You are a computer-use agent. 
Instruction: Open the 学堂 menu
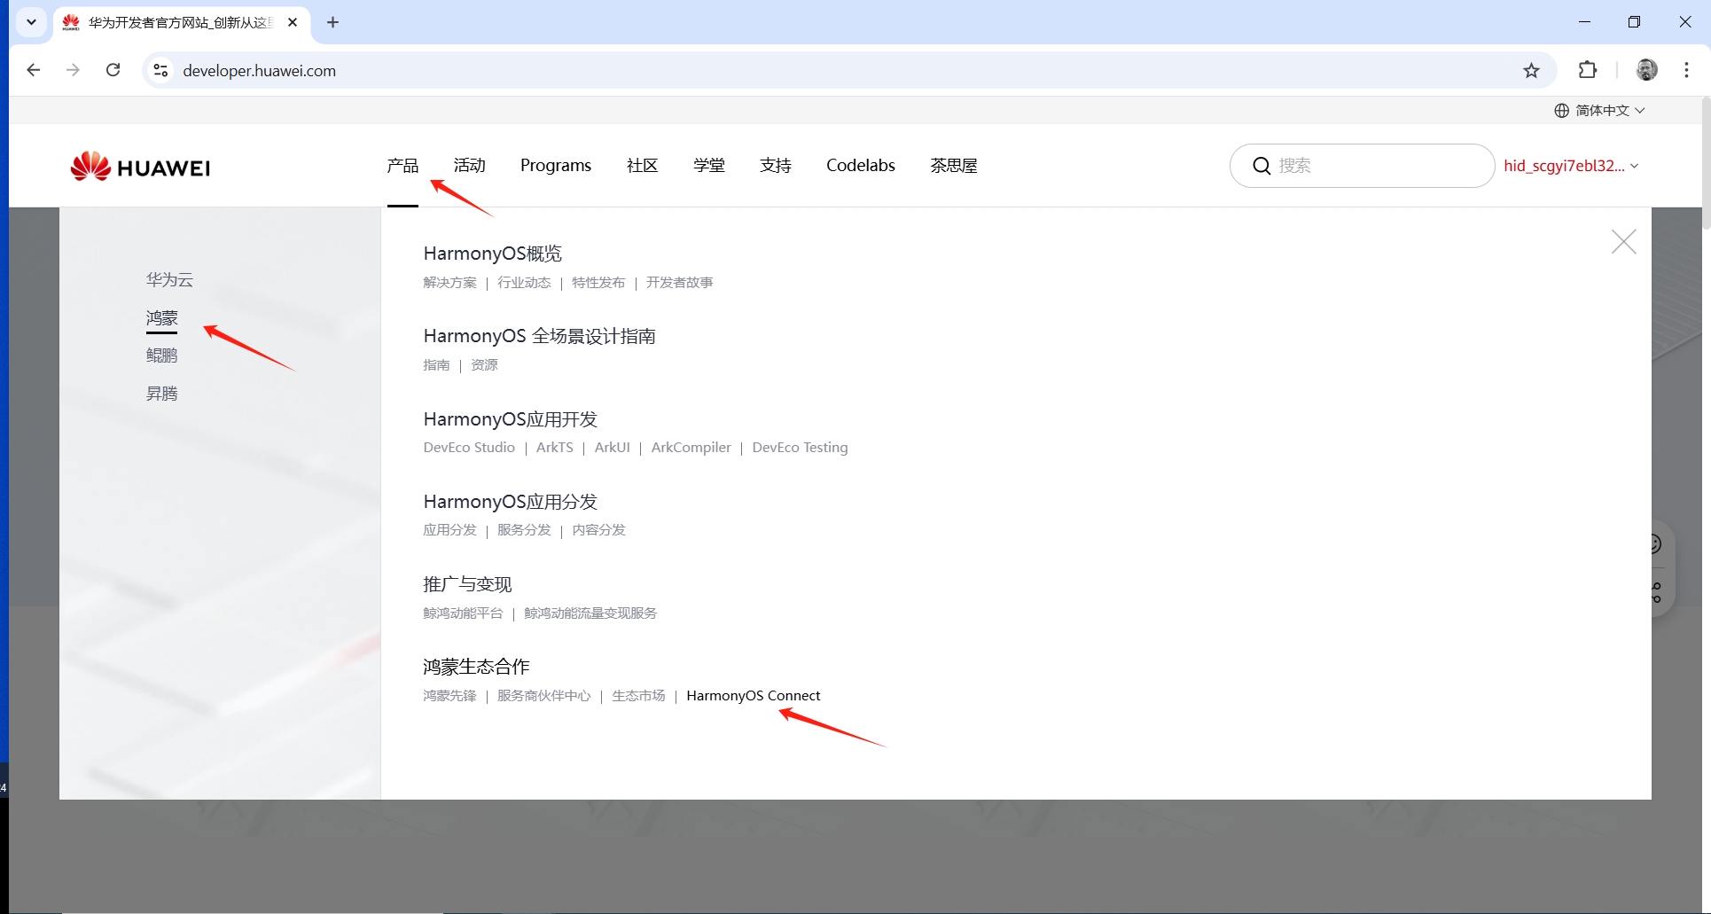[709, 166]
